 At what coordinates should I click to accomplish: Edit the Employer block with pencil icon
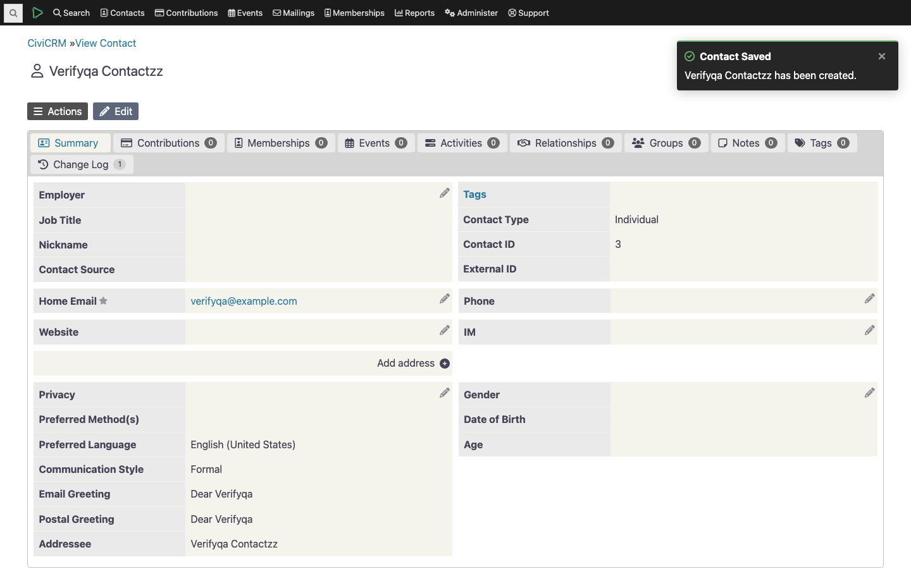[x=445, y=193]
